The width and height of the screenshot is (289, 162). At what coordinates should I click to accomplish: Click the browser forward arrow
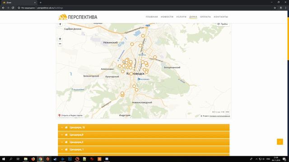pyautogui.click(x=8, y=8)
